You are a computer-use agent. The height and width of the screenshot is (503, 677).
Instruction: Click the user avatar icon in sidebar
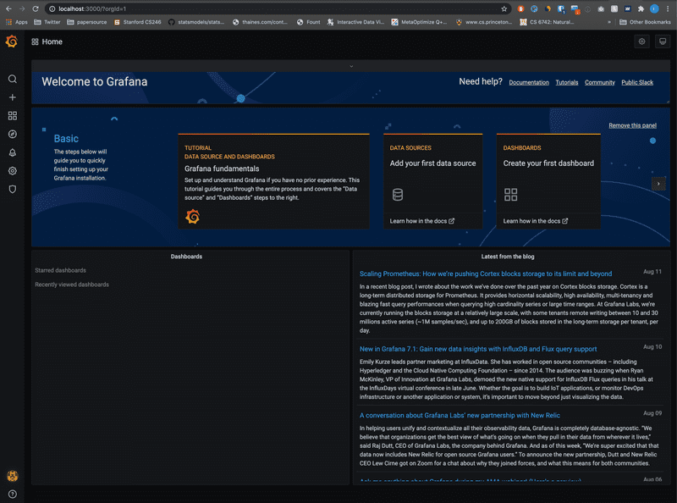coord(13,476)
